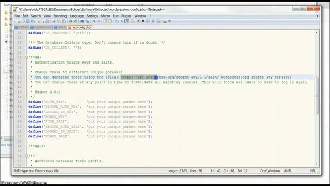Viewport: 330px width, 186px height.
Task: Open Find with the binoculars icon
Action: pos(82,21)
